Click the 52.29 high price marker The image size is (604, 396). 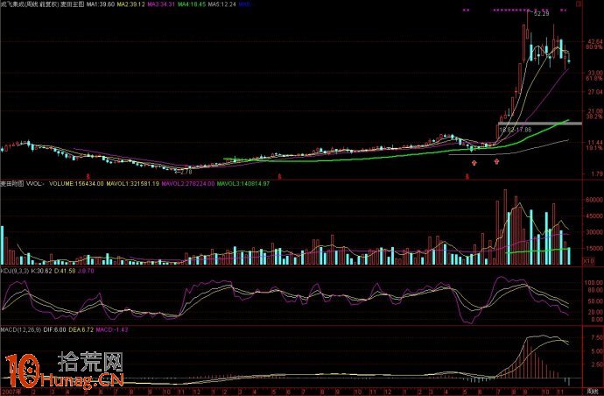[x=542, y=13]
